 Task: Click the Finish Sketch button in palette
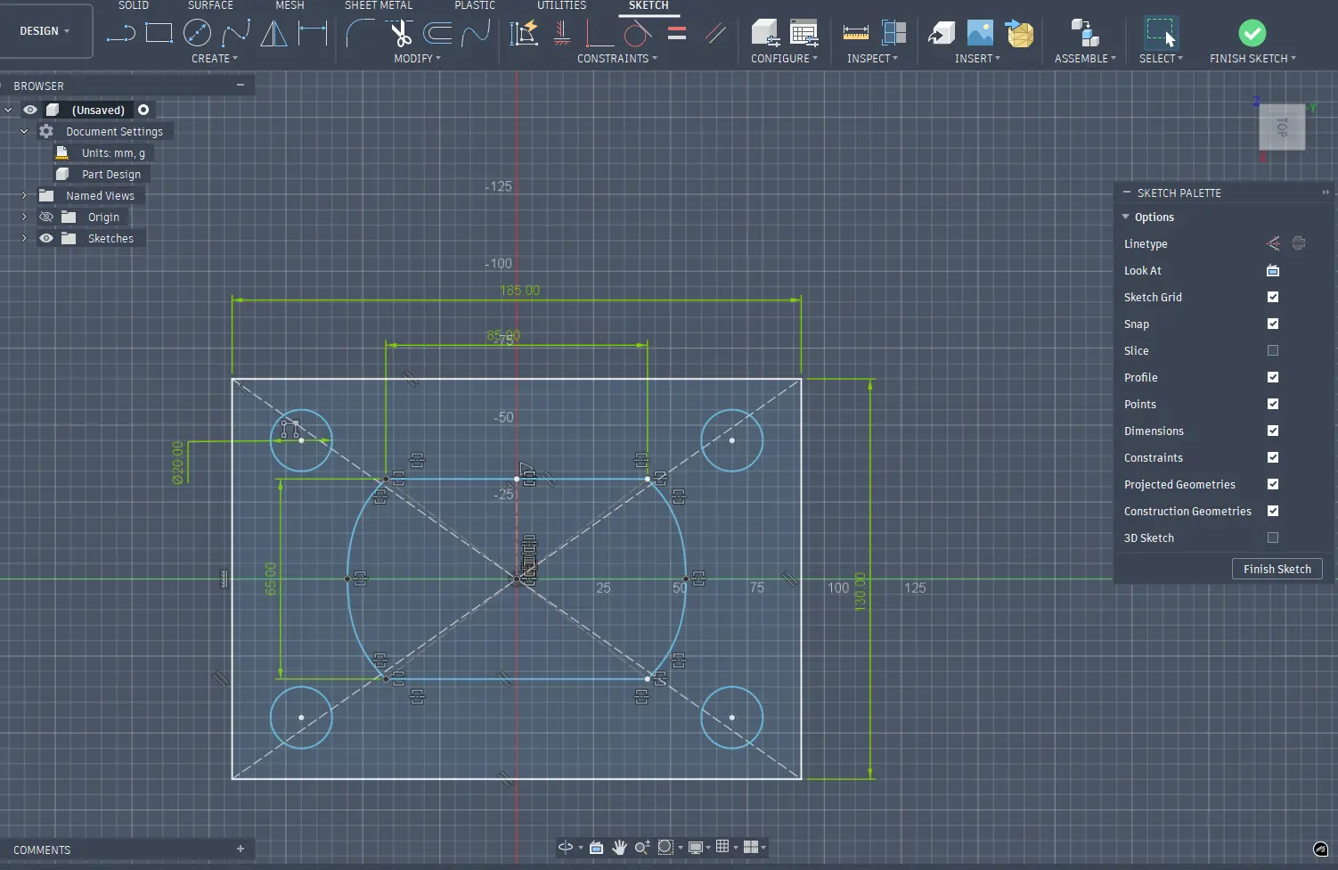pyautogui.click(x=1277, y=569)
